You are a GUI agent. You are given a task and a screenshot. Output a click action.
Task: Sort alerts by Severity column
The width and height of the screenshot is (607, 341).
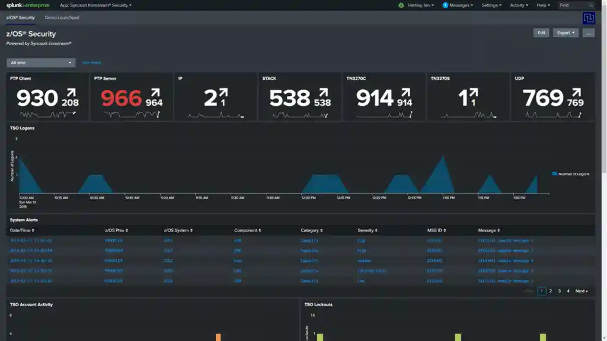368,230
